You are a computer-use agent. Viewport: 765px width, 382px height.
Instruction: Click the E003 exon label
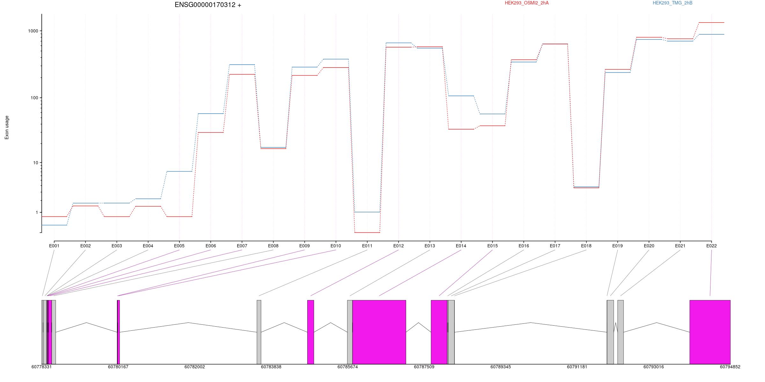click(x=117, y=246)
